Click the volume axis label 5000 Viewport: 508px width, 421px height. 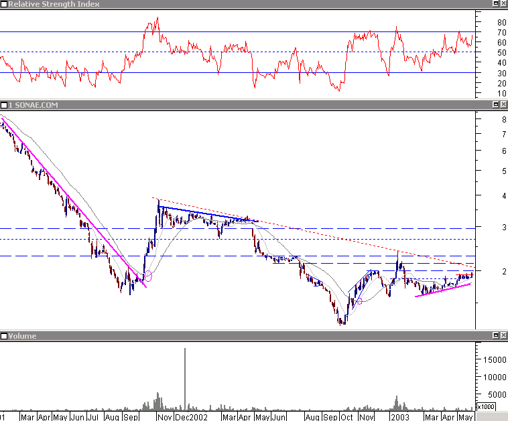[497, 394]
